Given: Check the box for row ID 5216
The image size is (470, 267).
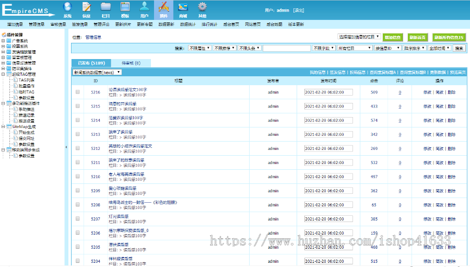Looking at the screenshot, I should (78, 92).
